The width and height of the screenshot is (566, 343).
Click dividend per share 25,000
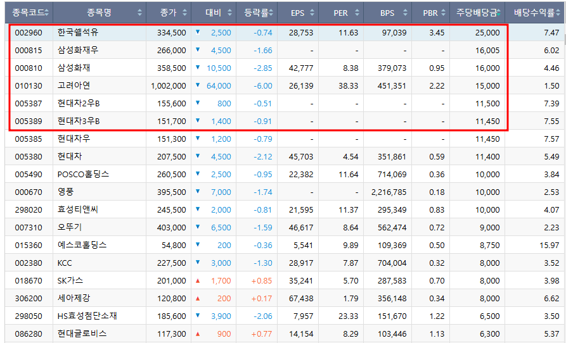pyautogui.click(x=487, y=33)
